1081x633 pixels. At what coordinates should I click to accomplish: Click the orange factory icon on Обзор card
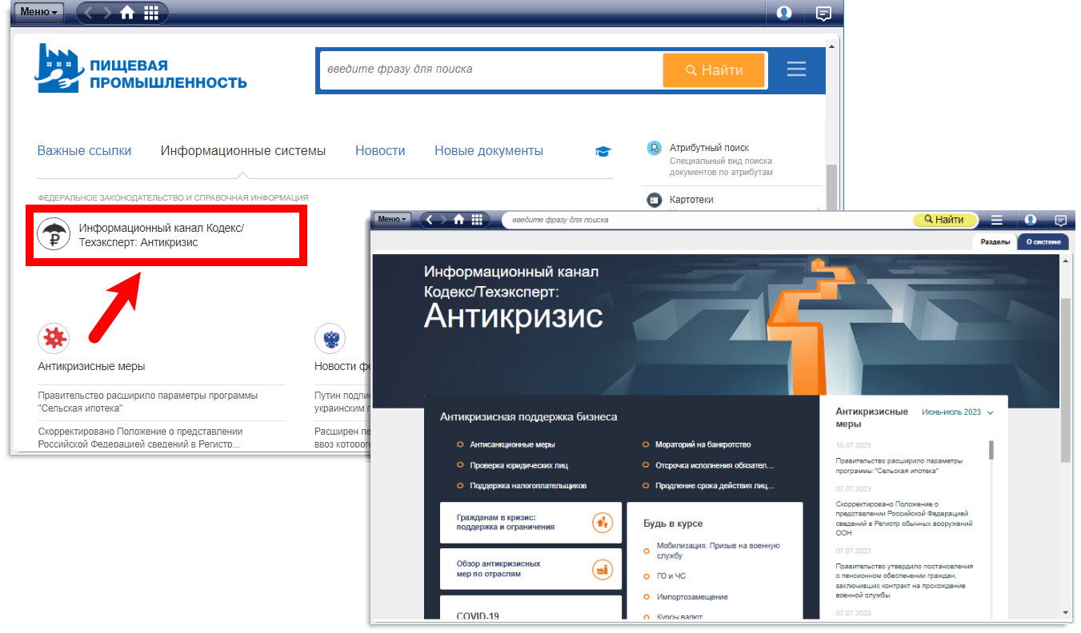tap(602, 569)
